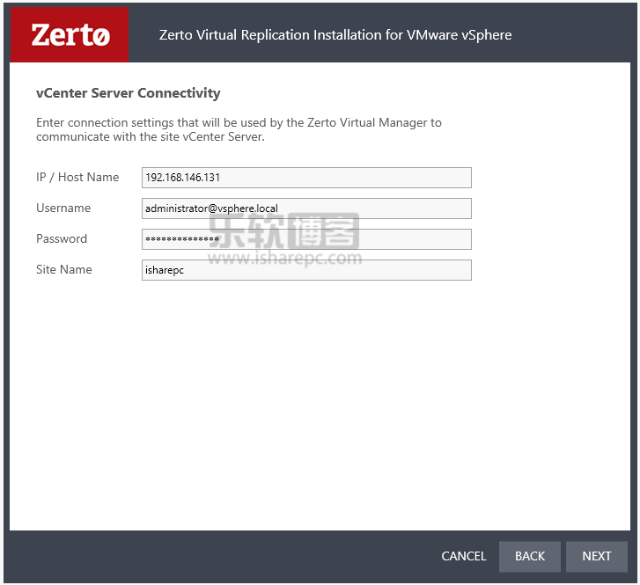The image size is (640, 585).
Task: Select the Username input field
Action: point(306,208)
